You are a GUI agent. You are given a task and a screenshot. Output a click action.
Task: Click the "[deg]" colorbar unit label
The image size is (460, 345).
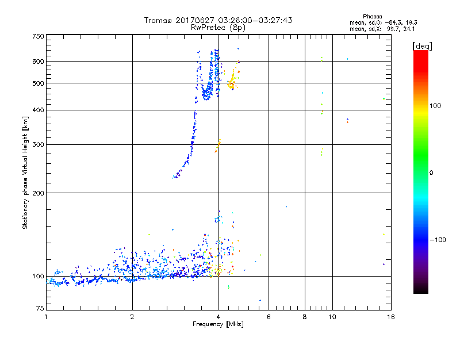tap(422, 45)
